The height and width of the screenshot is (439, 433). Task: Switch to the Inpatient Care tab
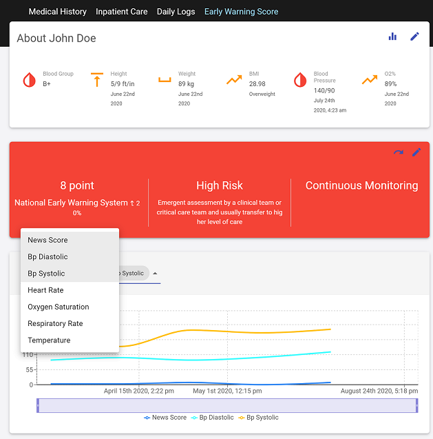click(121, 12)
